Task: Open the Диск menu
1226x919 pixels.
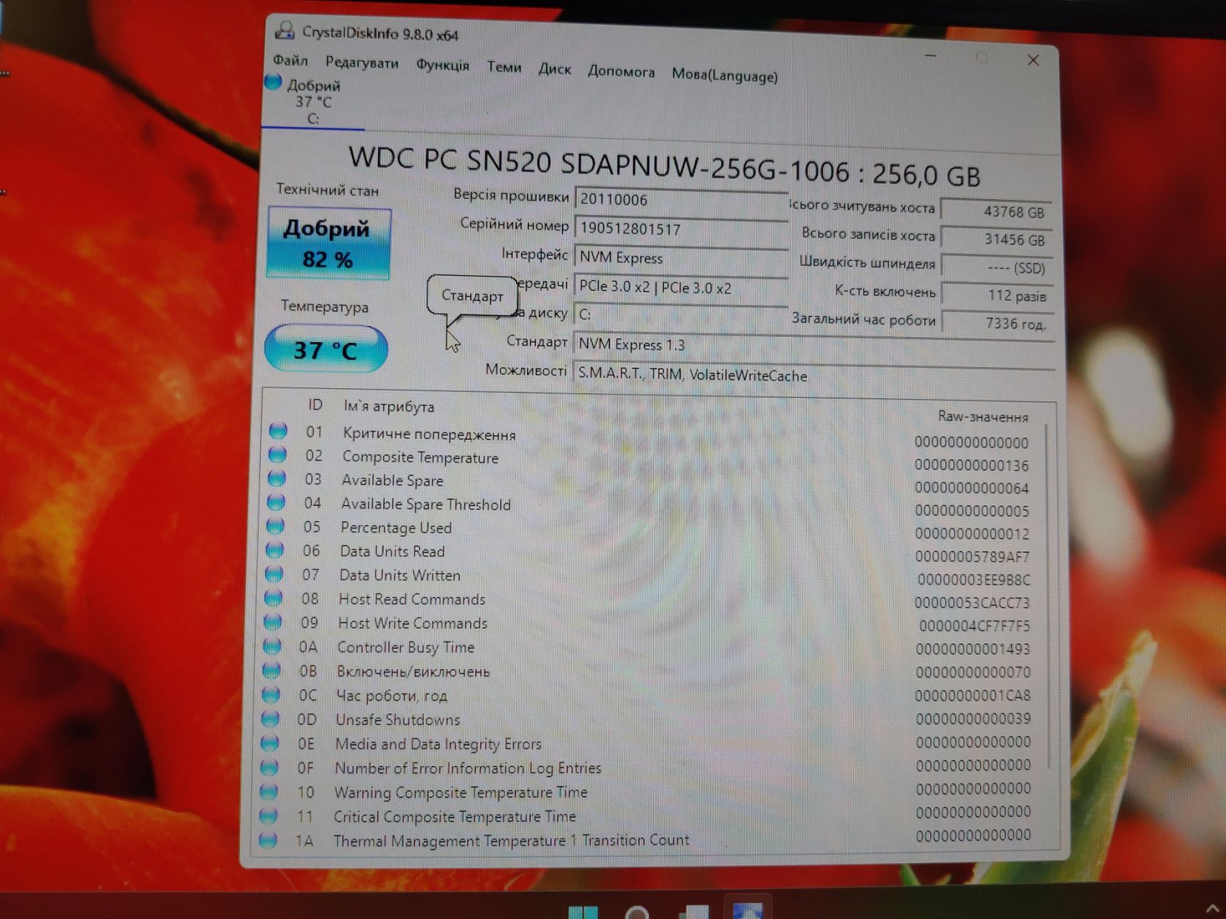Action: coord(555,69)
